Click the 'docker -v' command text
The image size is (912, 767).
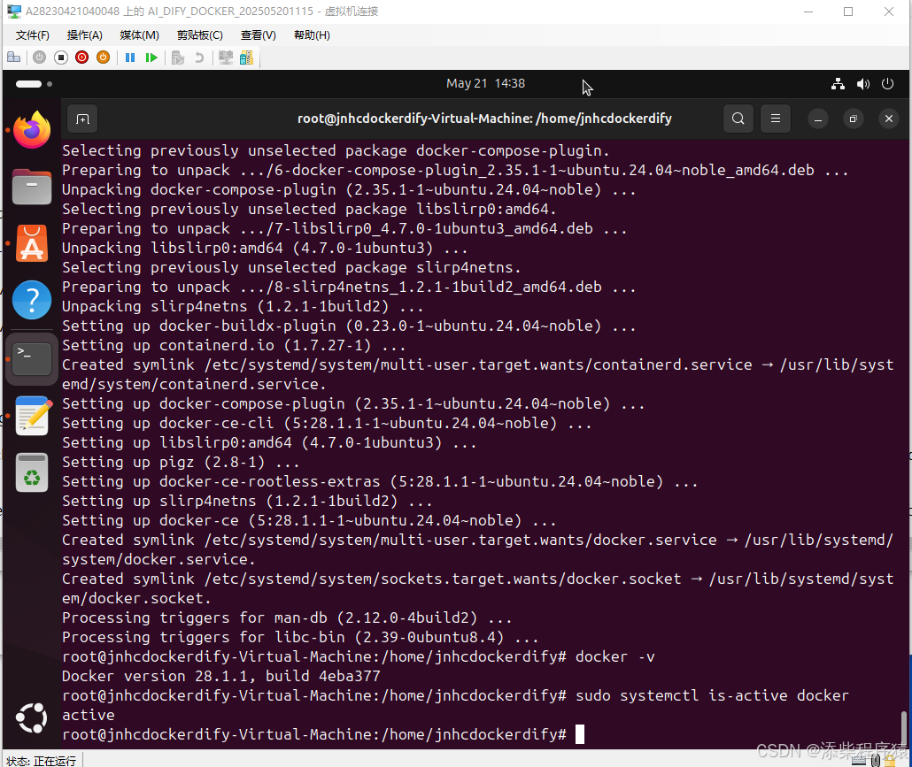[x=614, y=656]
